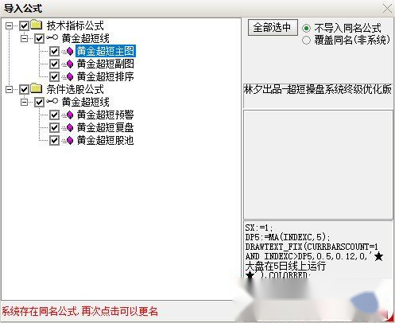The height and width of the screenshot is (323, 395).
Task: Click the yellow folder icon beside 技术指标公式
Action: [x=37, y=25]
